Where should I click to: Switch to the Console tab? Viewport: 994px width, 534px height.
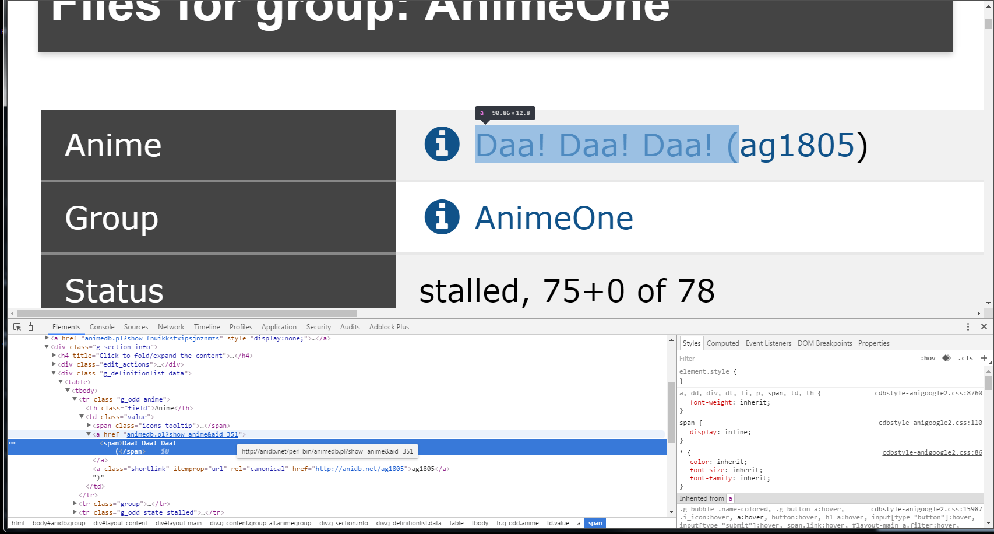point(102,327)
